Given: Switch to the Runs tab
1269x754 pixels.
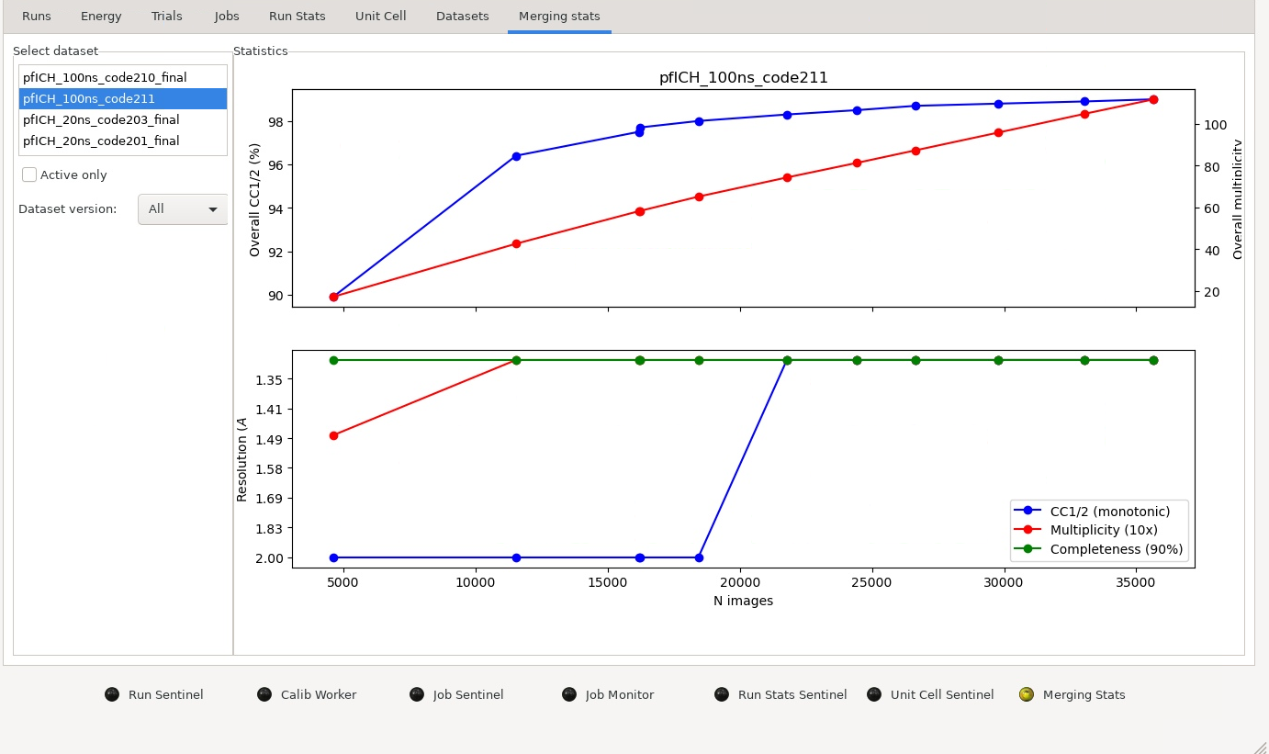Looking at the screenshot, I should point(37,17).
